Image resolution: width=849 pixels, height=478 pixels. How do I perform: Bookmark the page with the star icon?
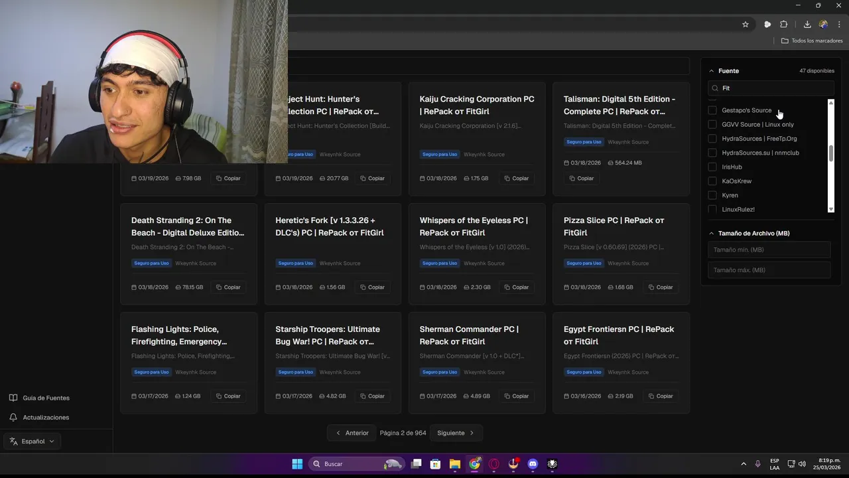(746, 25)
